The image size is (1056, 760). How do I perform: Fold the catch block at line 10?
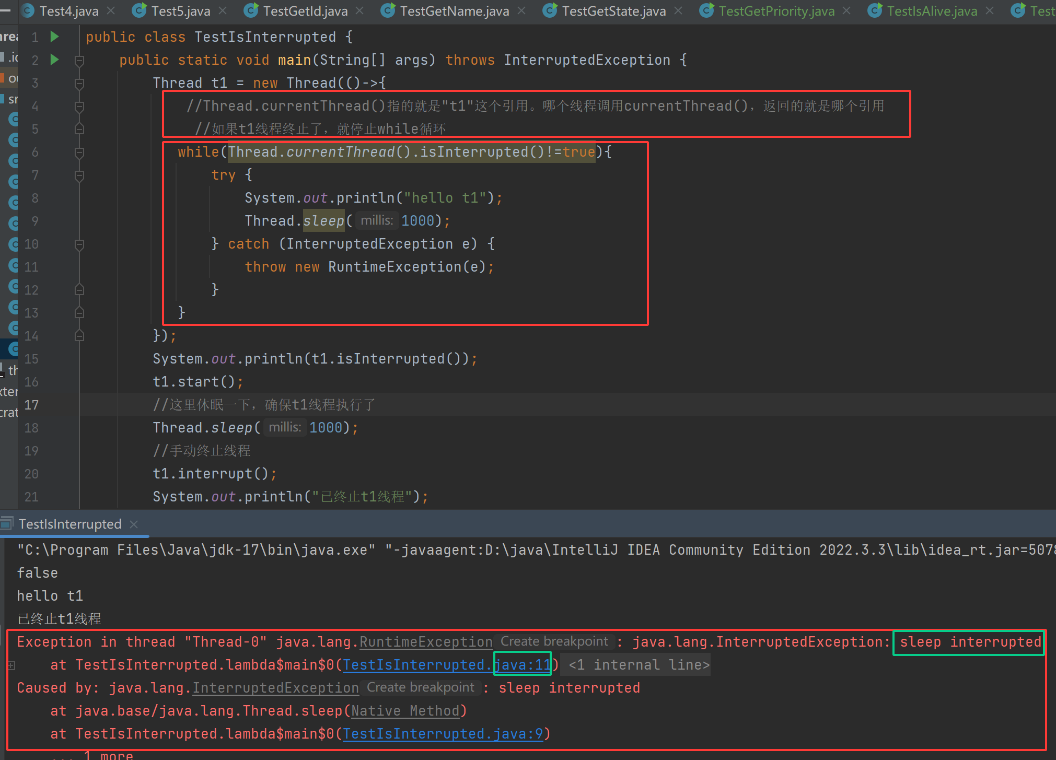point(79,244)
